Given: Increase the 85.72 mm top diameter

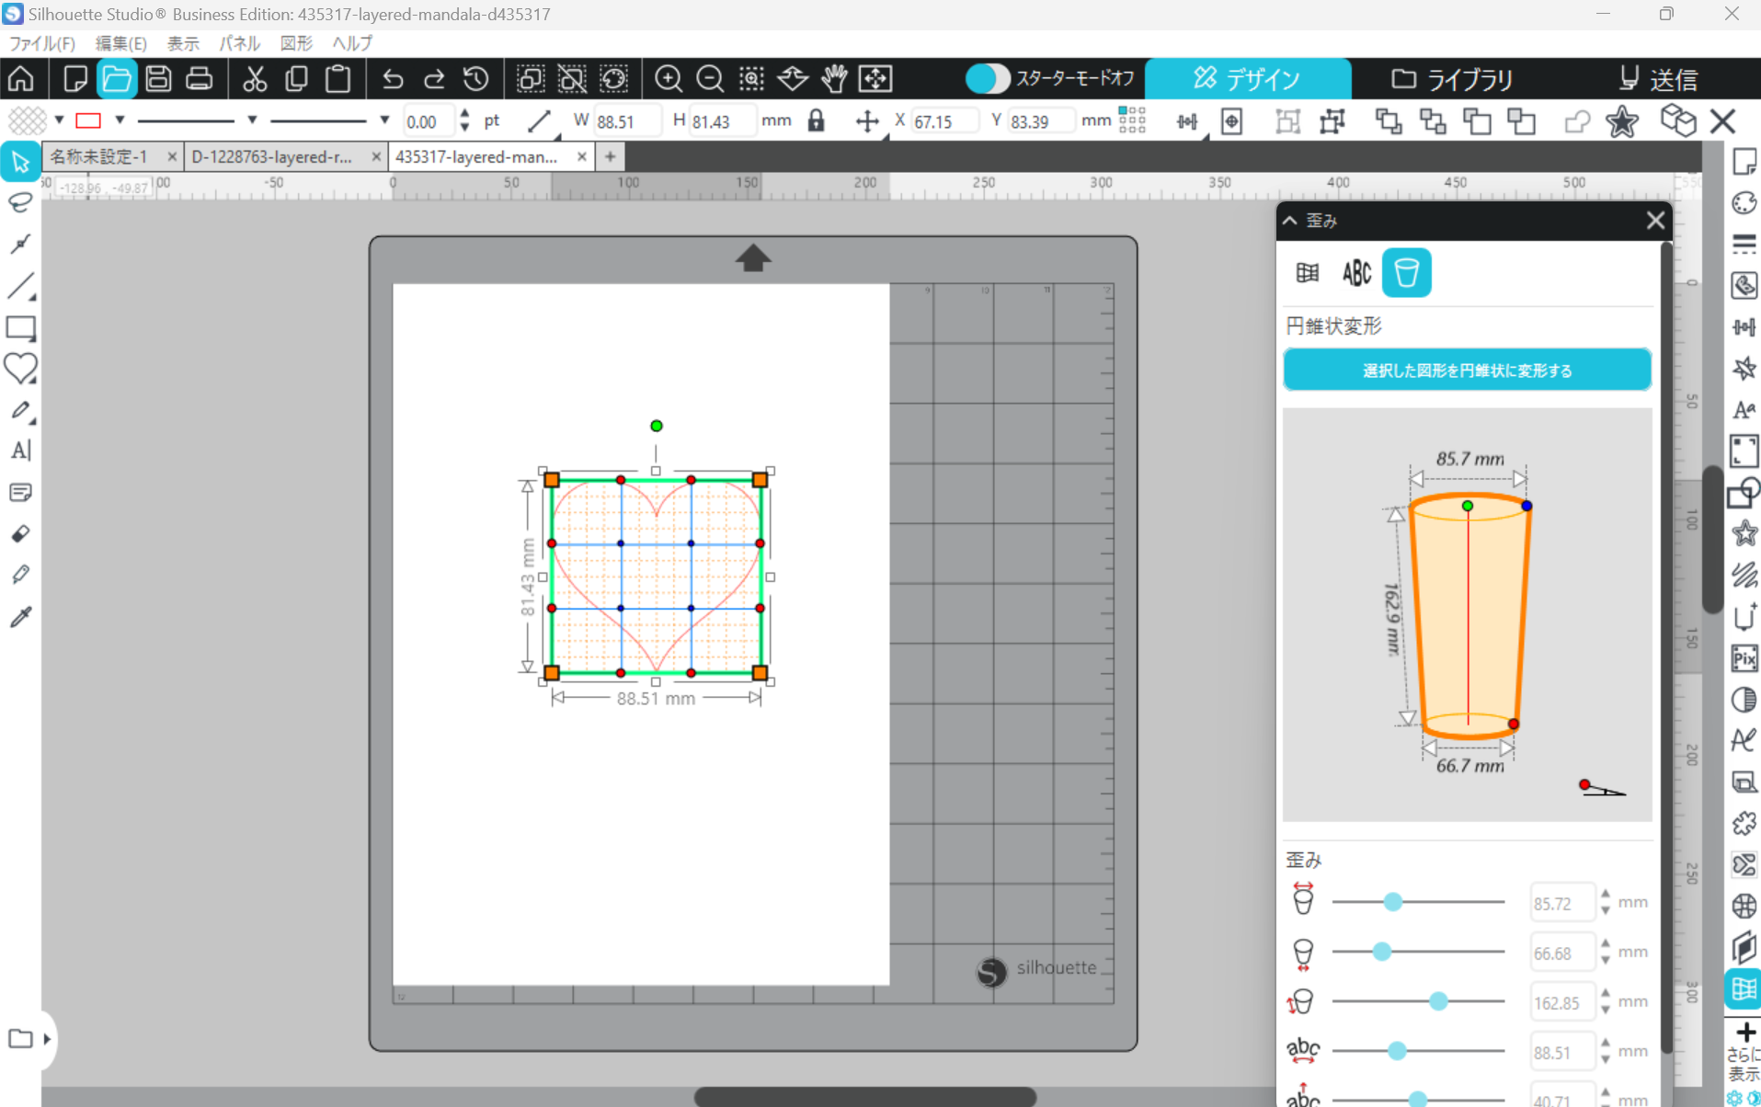Looking at the screenshot, I should [x=1606, y=895].
